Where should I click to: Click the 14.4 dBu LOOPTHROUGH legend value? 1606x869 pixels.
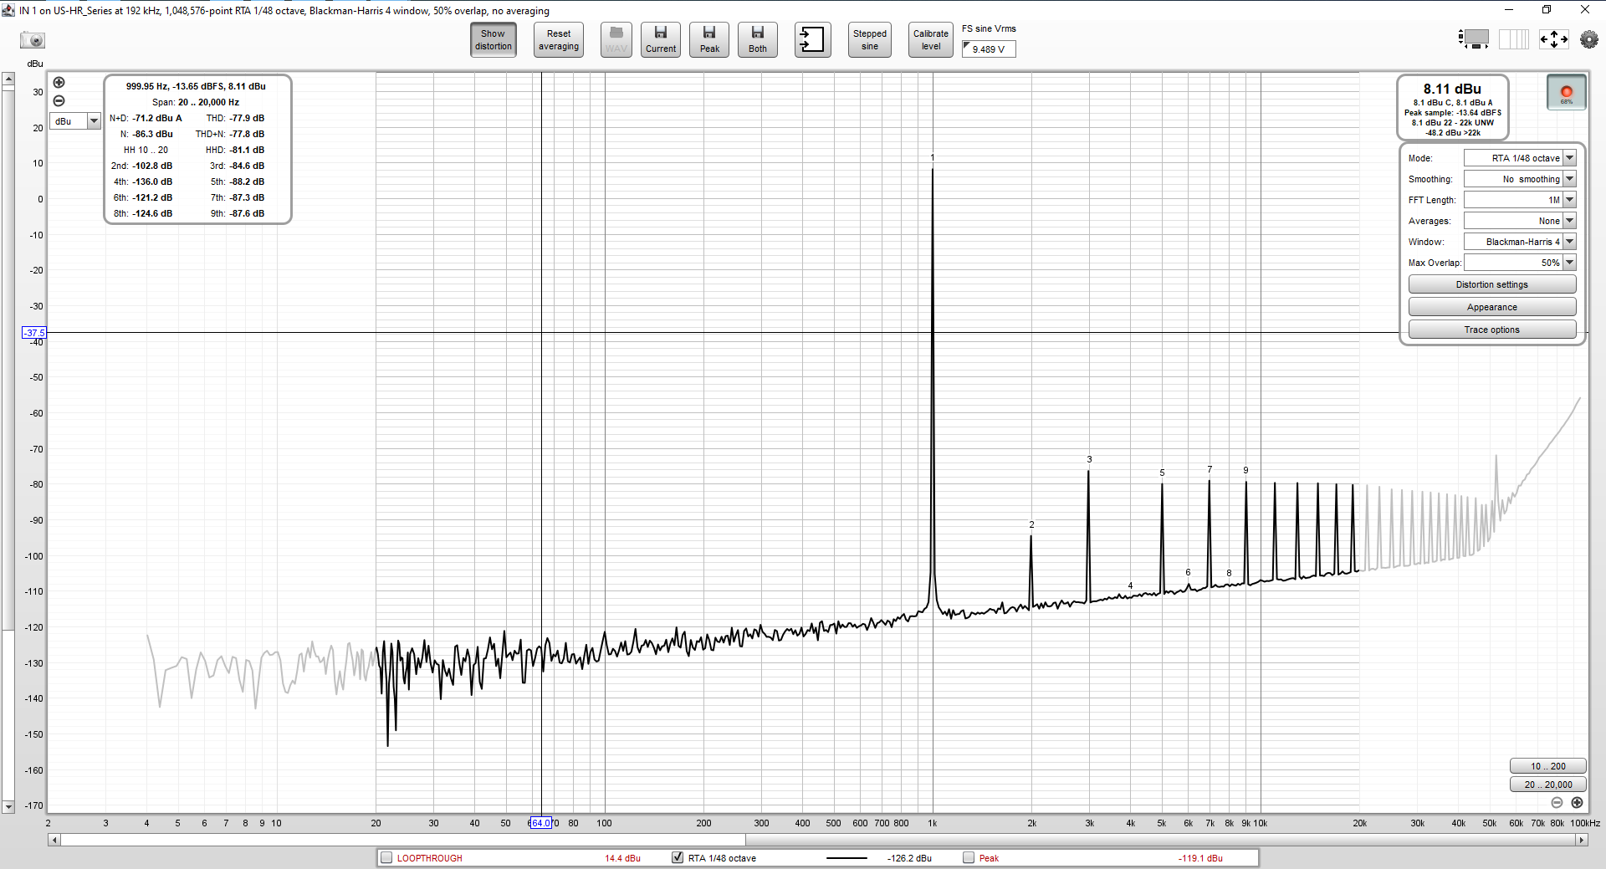[622, 858]
